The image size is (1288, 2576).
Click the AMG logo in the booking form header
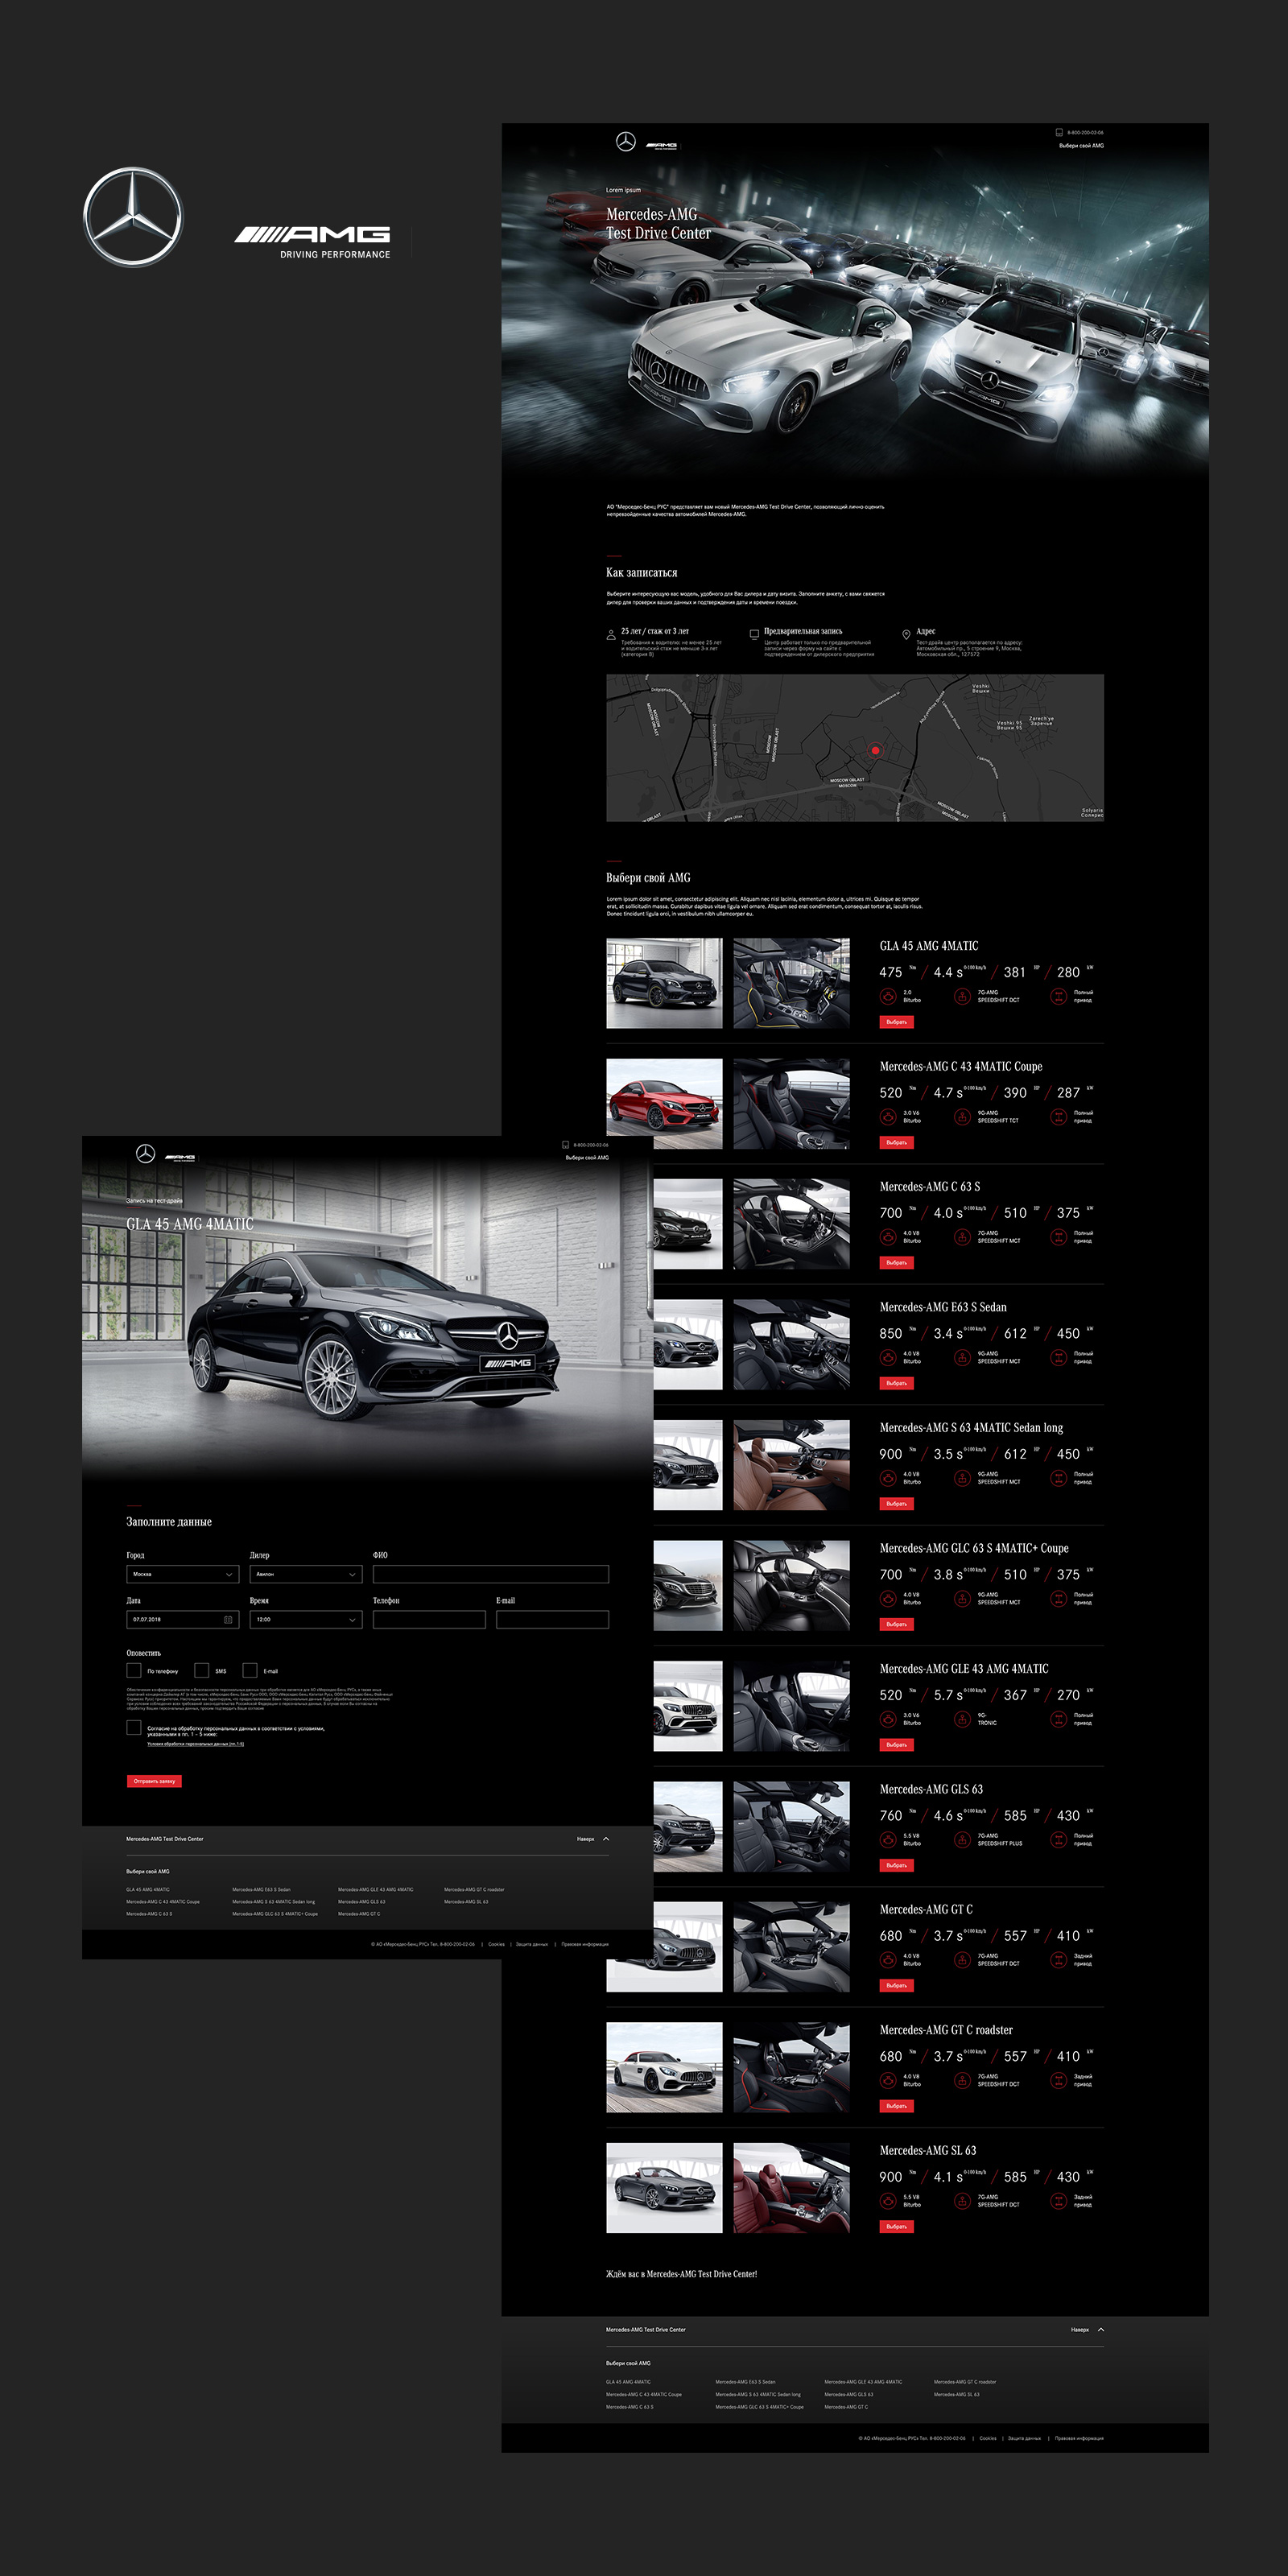click(181, 1157)
